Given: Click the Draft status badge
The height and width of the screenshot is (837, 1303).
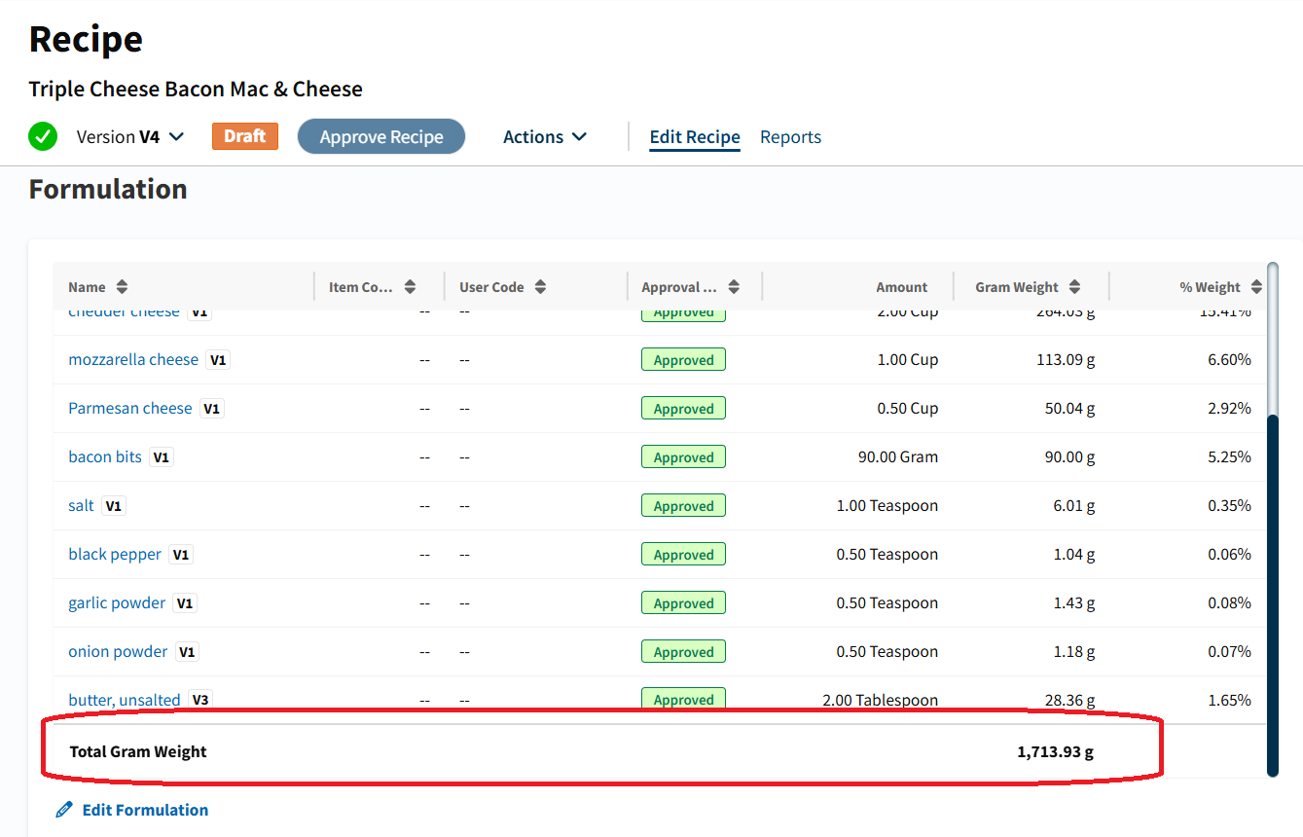Looking at the screenshot, I should tap(245, 136).
